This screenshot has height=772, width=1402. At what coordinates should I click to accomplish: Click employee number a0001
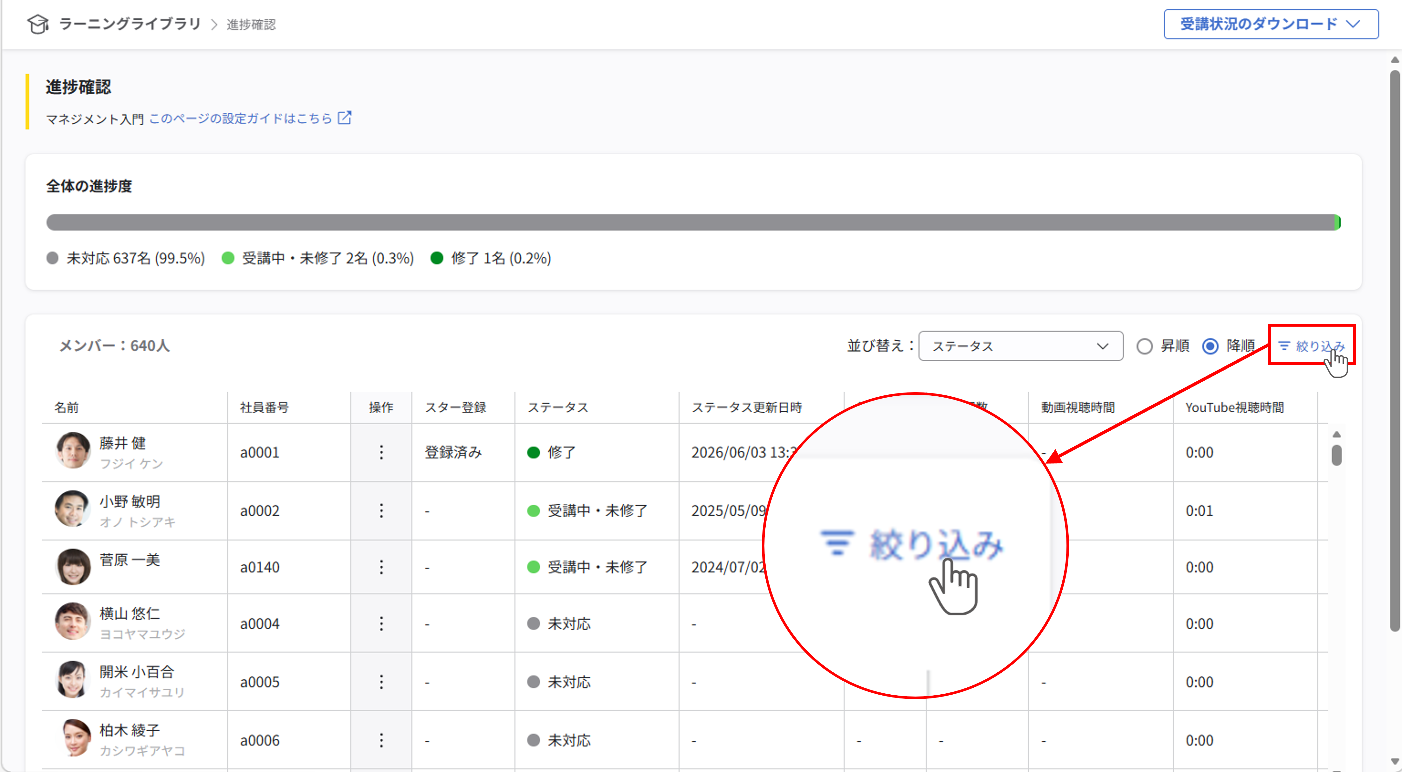click(260, 452)
